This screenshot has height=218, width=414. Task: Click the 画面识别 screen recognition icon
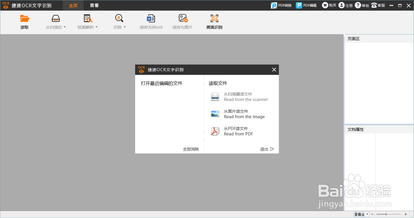214,18
